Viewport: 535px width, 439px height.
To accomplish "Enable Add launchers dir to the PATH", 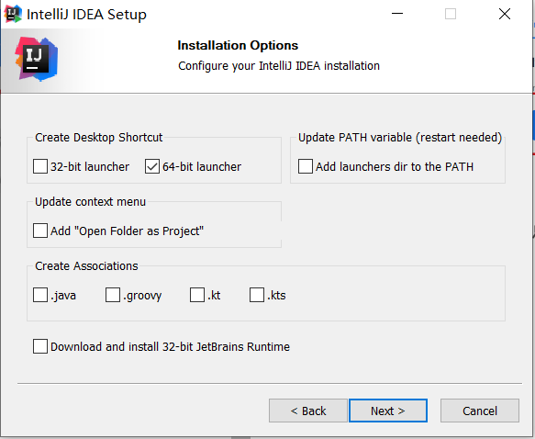I will pyautogui.click(x=306, y=166).
